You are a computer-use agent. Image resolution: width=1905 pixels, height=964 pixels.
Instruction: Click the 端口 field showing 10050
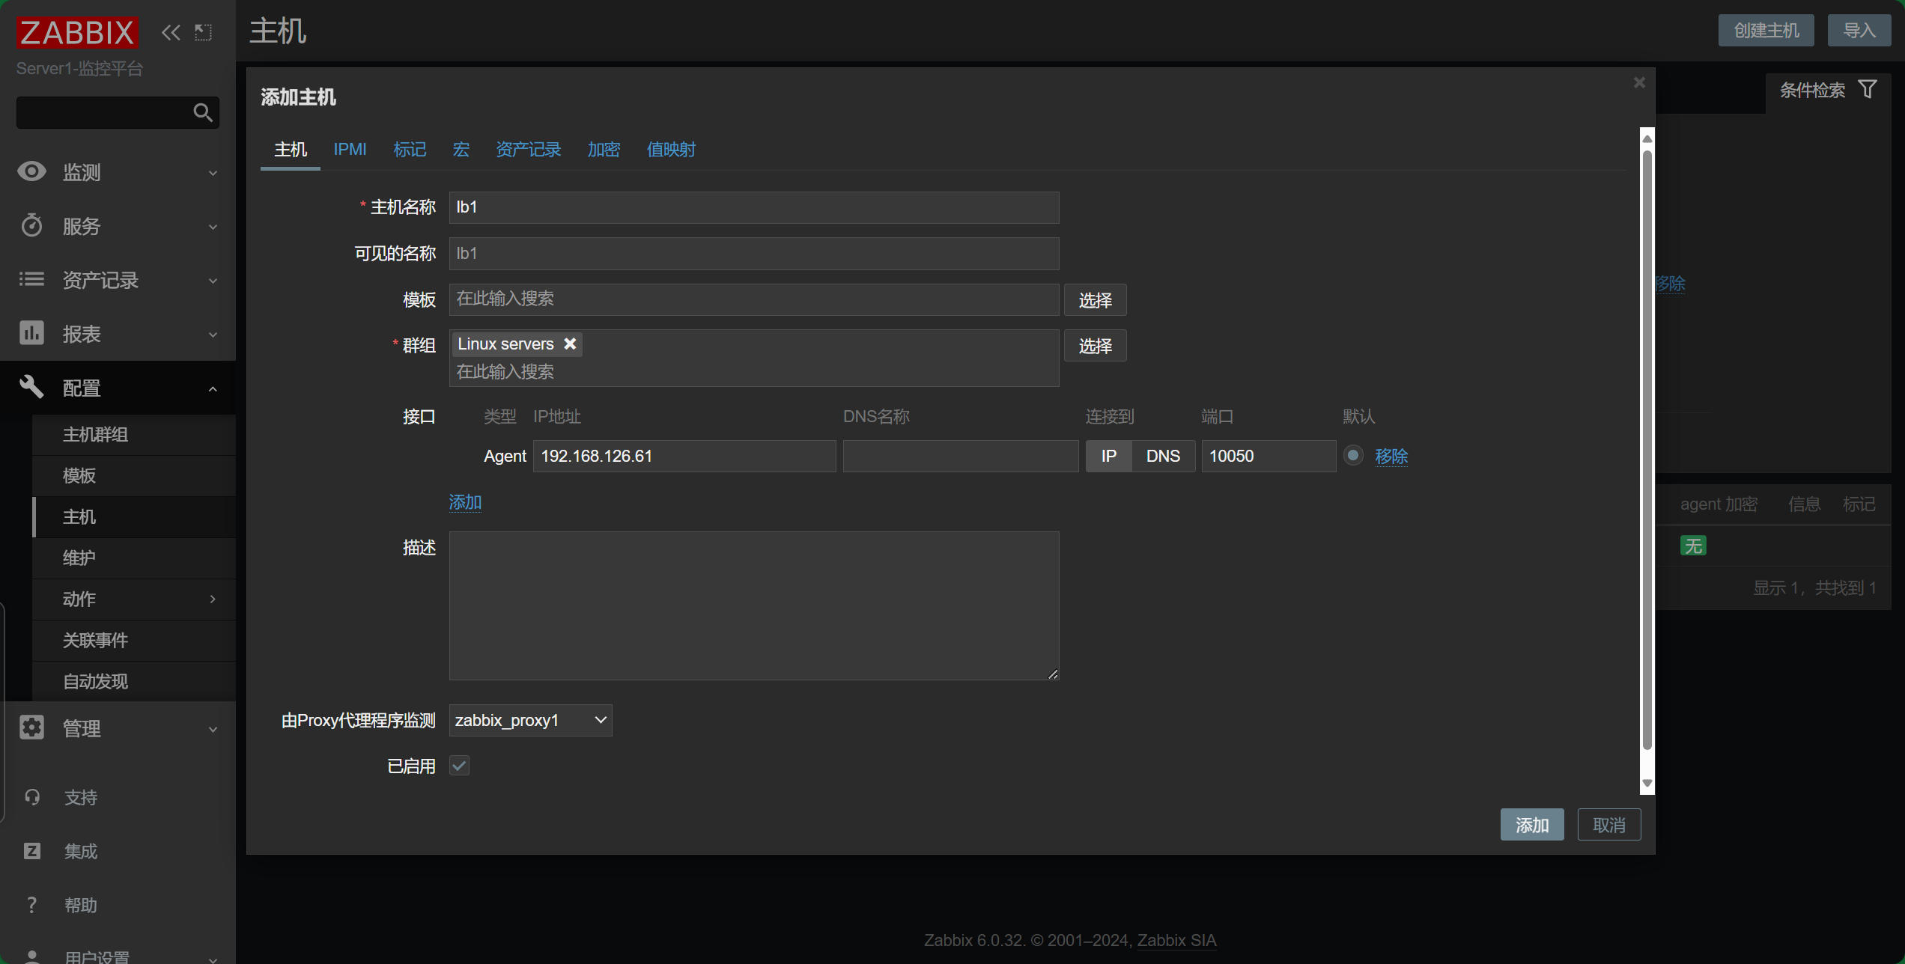click(x=1269, y=456)
